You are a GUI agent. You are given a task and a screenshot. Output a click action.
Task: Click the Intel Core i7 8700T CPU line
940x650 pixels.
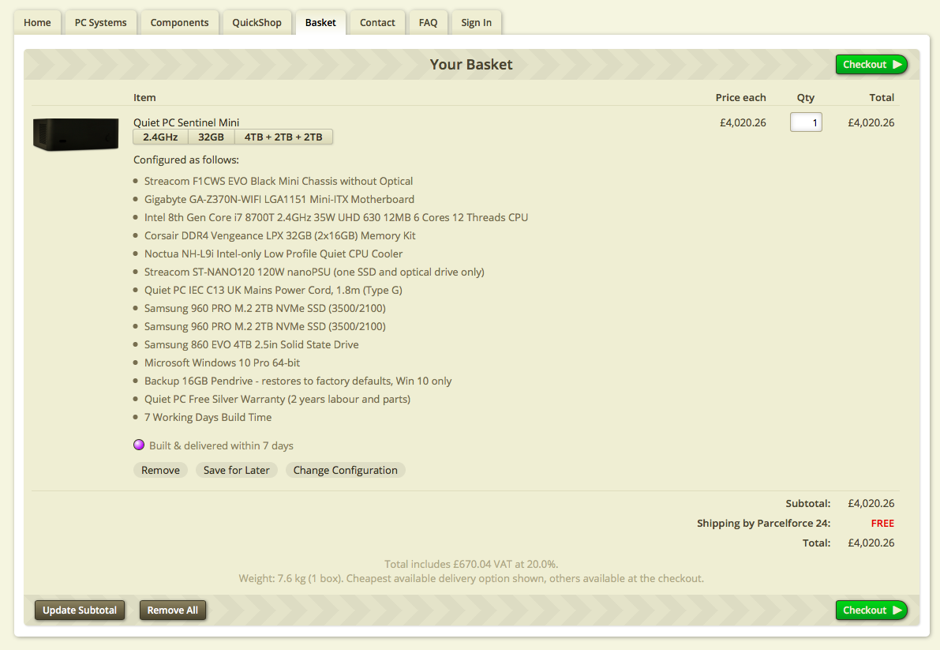pyautogui.click(x=336, y=217)
